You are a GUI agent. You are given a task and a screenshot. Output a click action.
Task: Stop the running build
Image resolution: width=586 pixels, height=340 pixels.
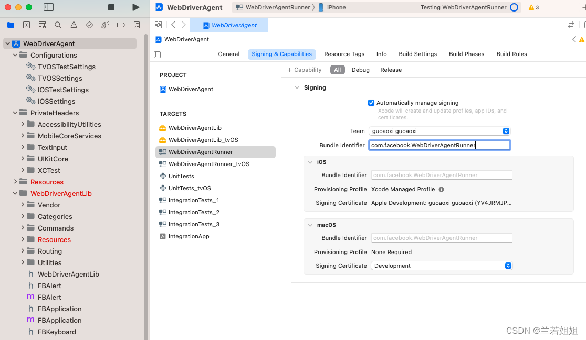[x=111, y=7]
